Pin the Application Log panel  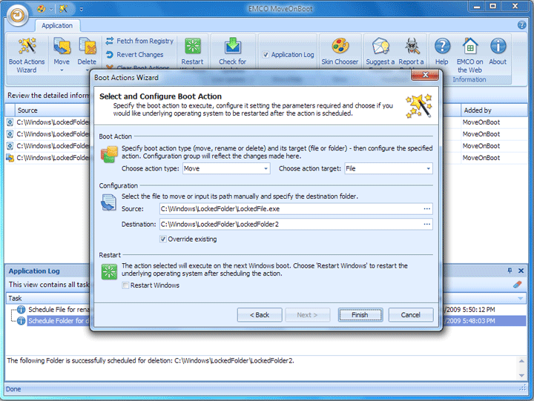click(510, 271)
